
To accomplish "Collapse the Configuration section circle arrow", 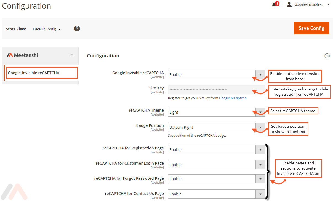I will (x=327, y=56).
